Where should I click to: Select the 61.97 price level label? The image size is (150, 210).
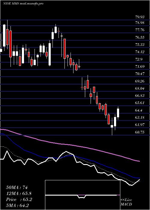pyautogui.click(x=140, y=125)
